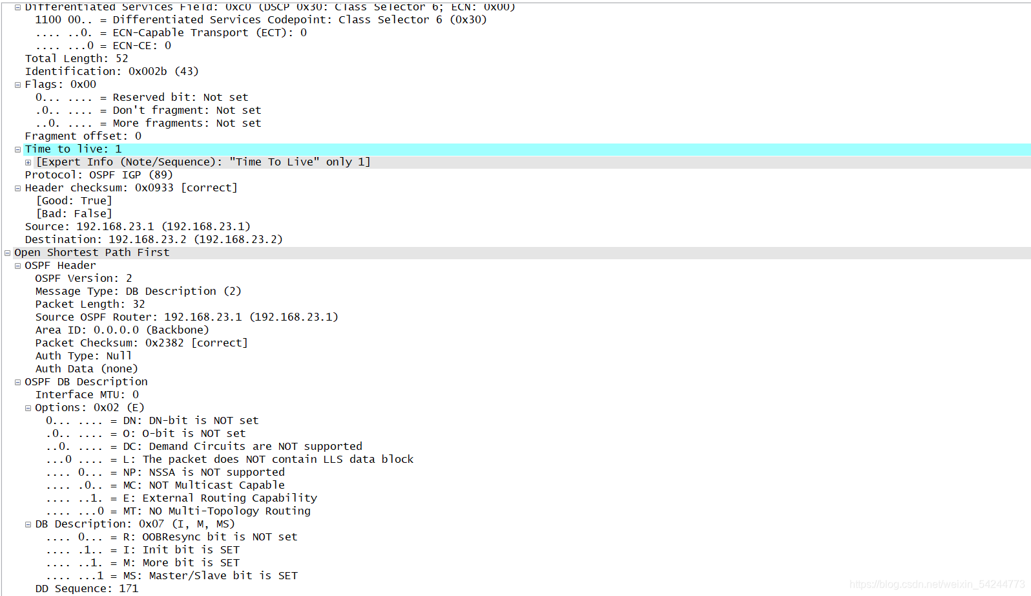
Task: Select the LLS data block line
Action: pyautogui.click(x=229, y=460)
